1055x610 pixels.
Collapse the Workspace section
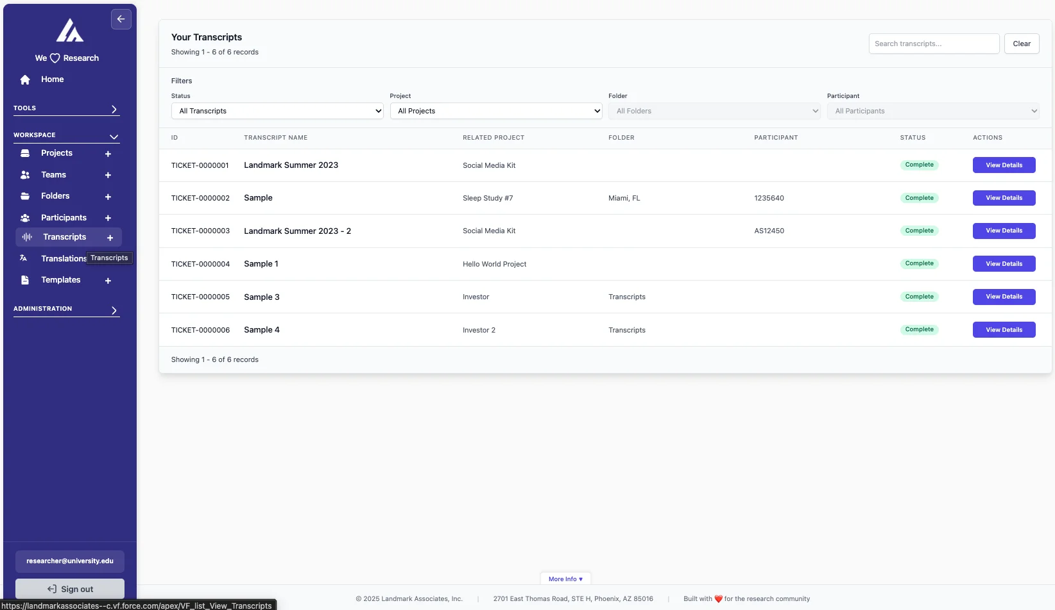click(114, 136)
